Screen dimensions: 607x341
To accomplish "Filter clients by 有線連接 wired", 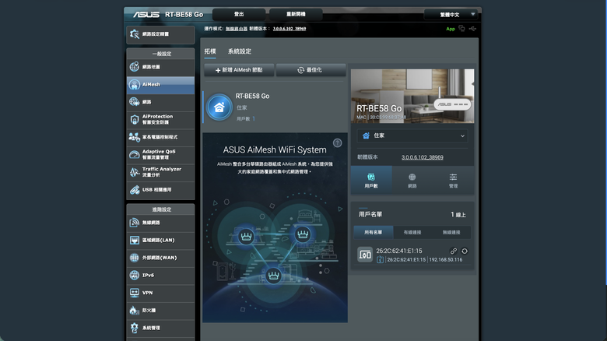I will tap(412, 232).
